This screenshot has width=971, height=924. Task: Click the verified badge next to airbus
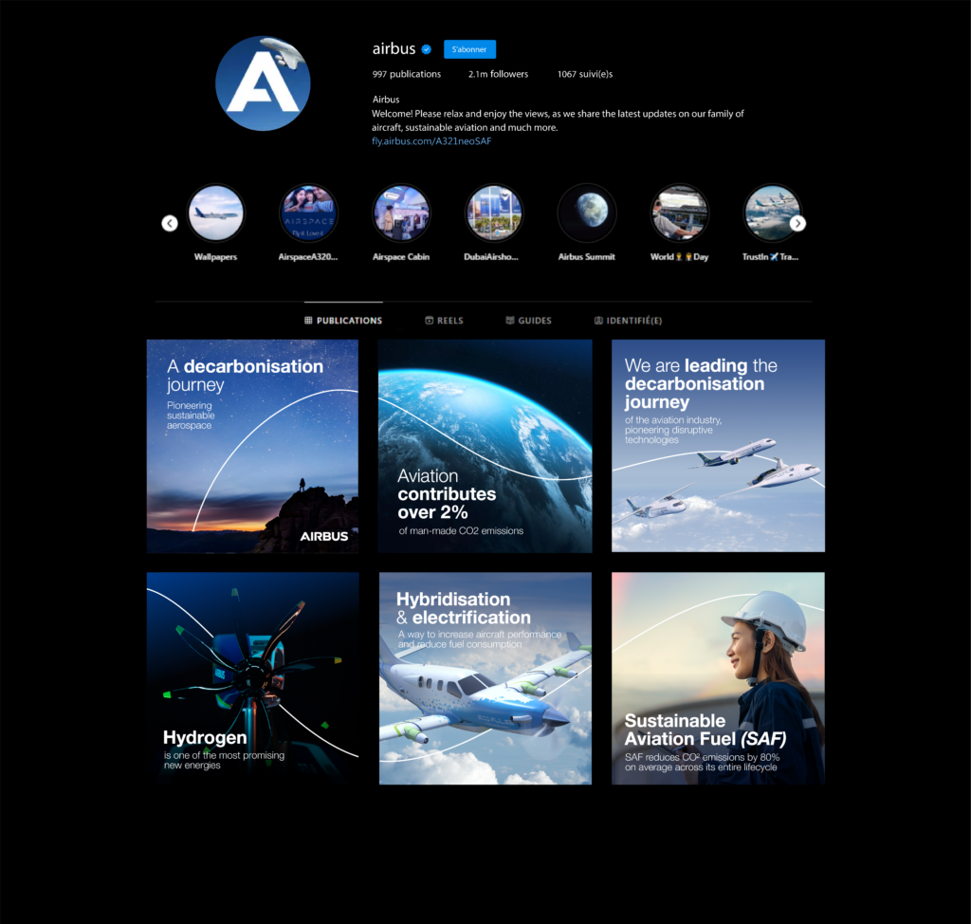tap(426, 49)
